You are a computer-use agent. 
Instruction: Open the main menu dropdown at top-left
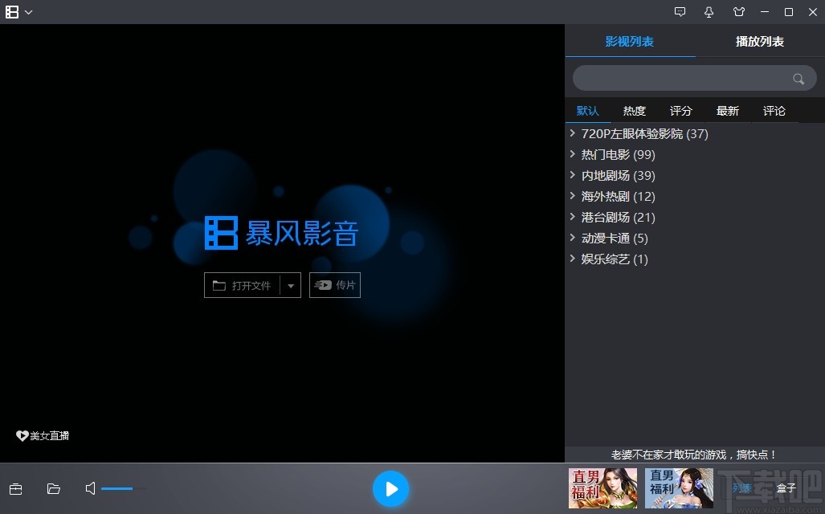click(x=18, y=12)
